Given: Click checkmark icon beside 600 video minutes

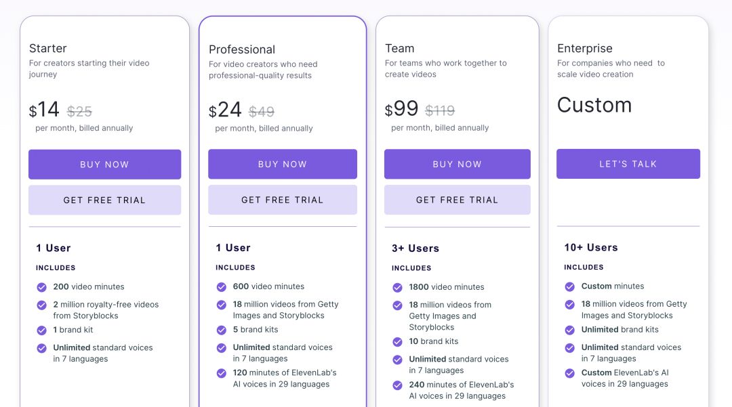Looking at the screenshot, I should [x=221, y=286].
